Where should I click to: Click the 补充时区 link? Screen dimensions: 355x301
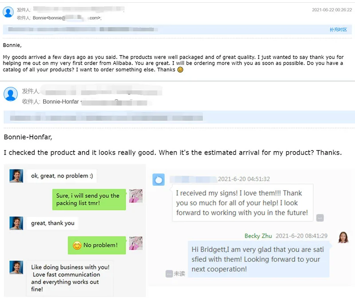[x=338, y=30]
